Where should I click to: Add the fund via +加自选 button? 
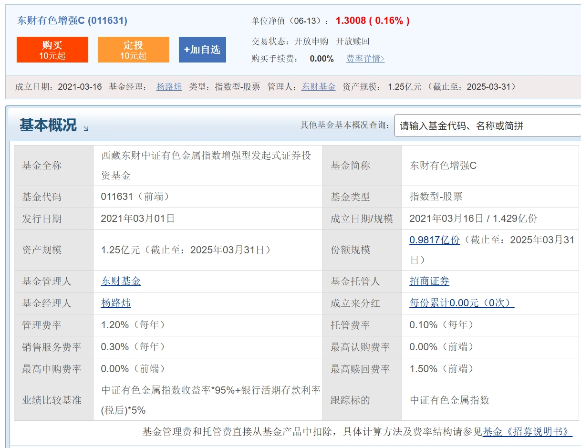pos(202,50)
